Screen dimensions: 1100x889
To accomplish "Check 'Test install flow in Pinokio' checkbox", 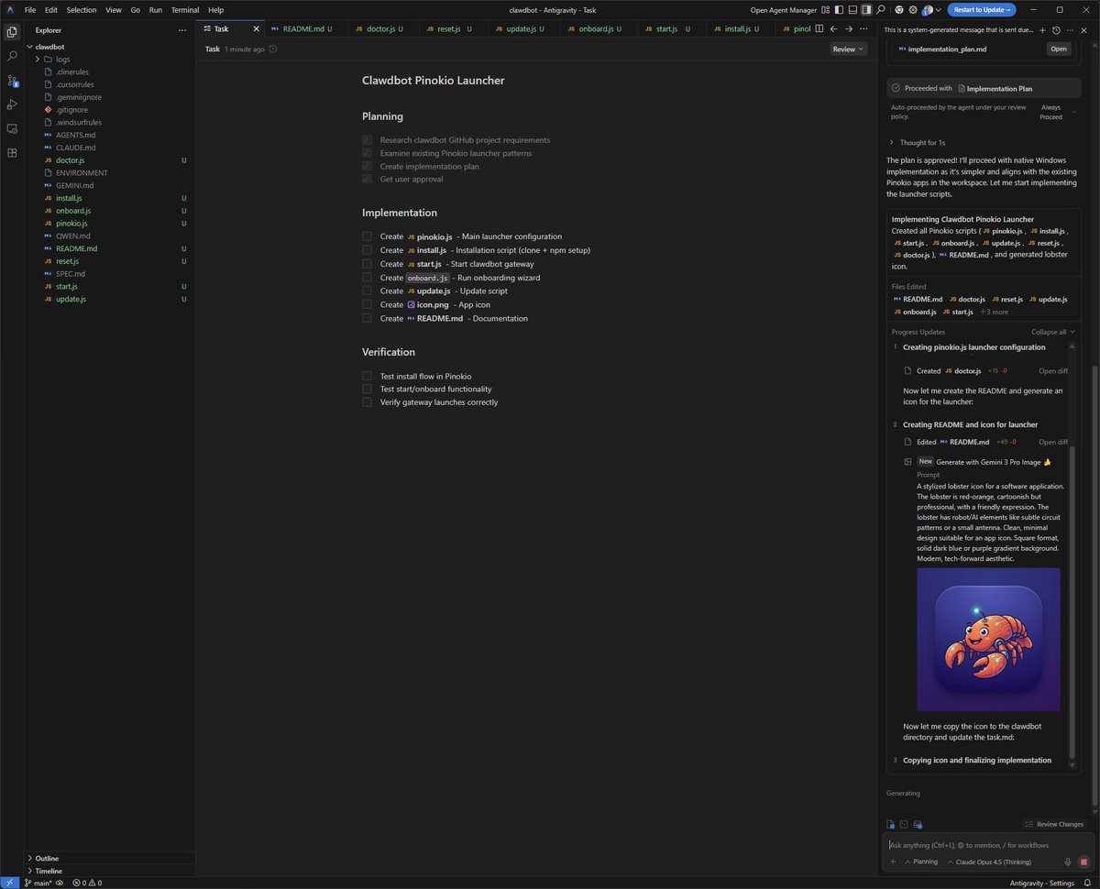I will (367, 376).
